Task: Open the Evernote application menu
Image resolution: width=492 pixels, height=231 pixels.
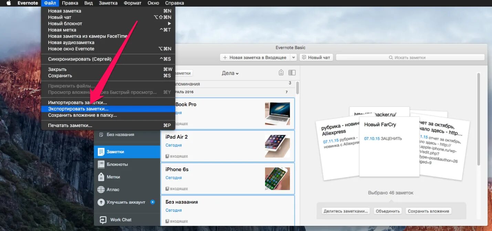Action: [x=28, y=3]
